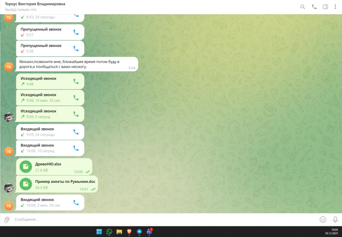Open search in this chat
The image size is (342, 237).
coord(303,7)
